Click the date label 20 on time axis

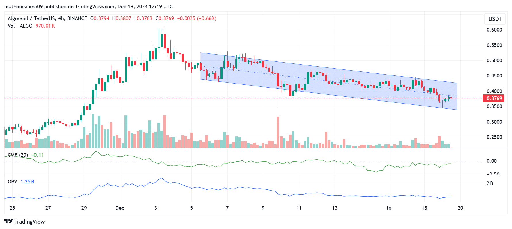tap(460, 208)
